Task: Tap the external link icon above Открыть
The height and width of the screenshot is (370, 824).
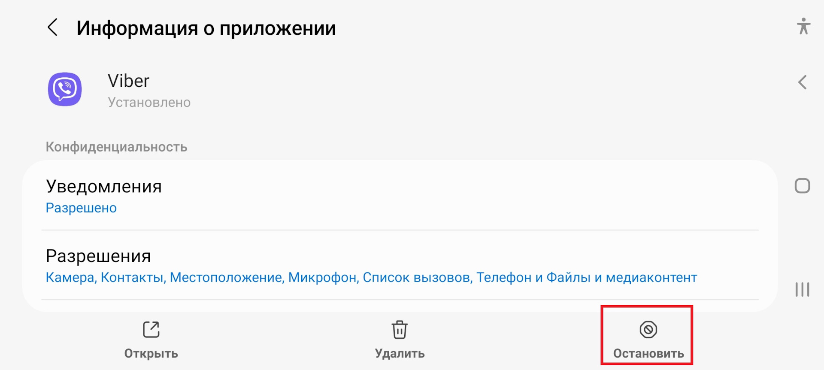Action: pos(151,329)
